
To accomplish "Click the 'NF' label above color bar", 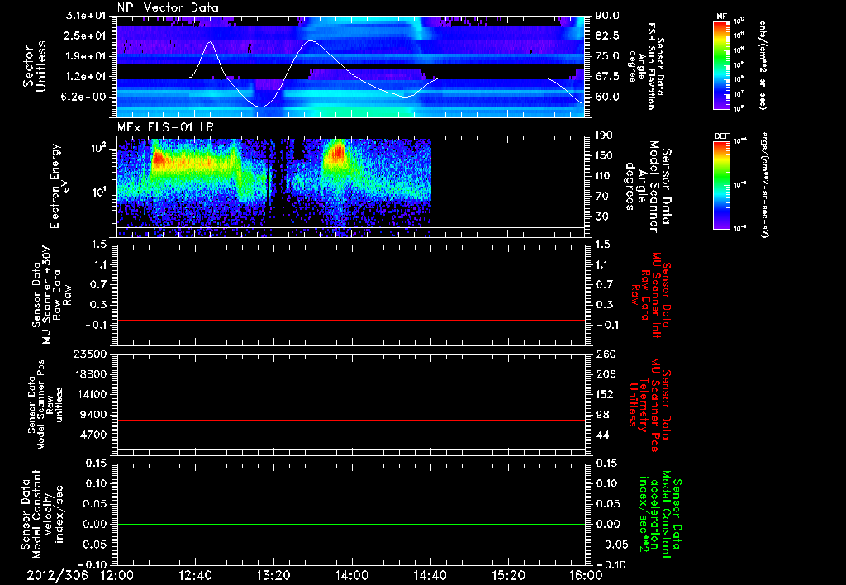I will click(722, 17).
